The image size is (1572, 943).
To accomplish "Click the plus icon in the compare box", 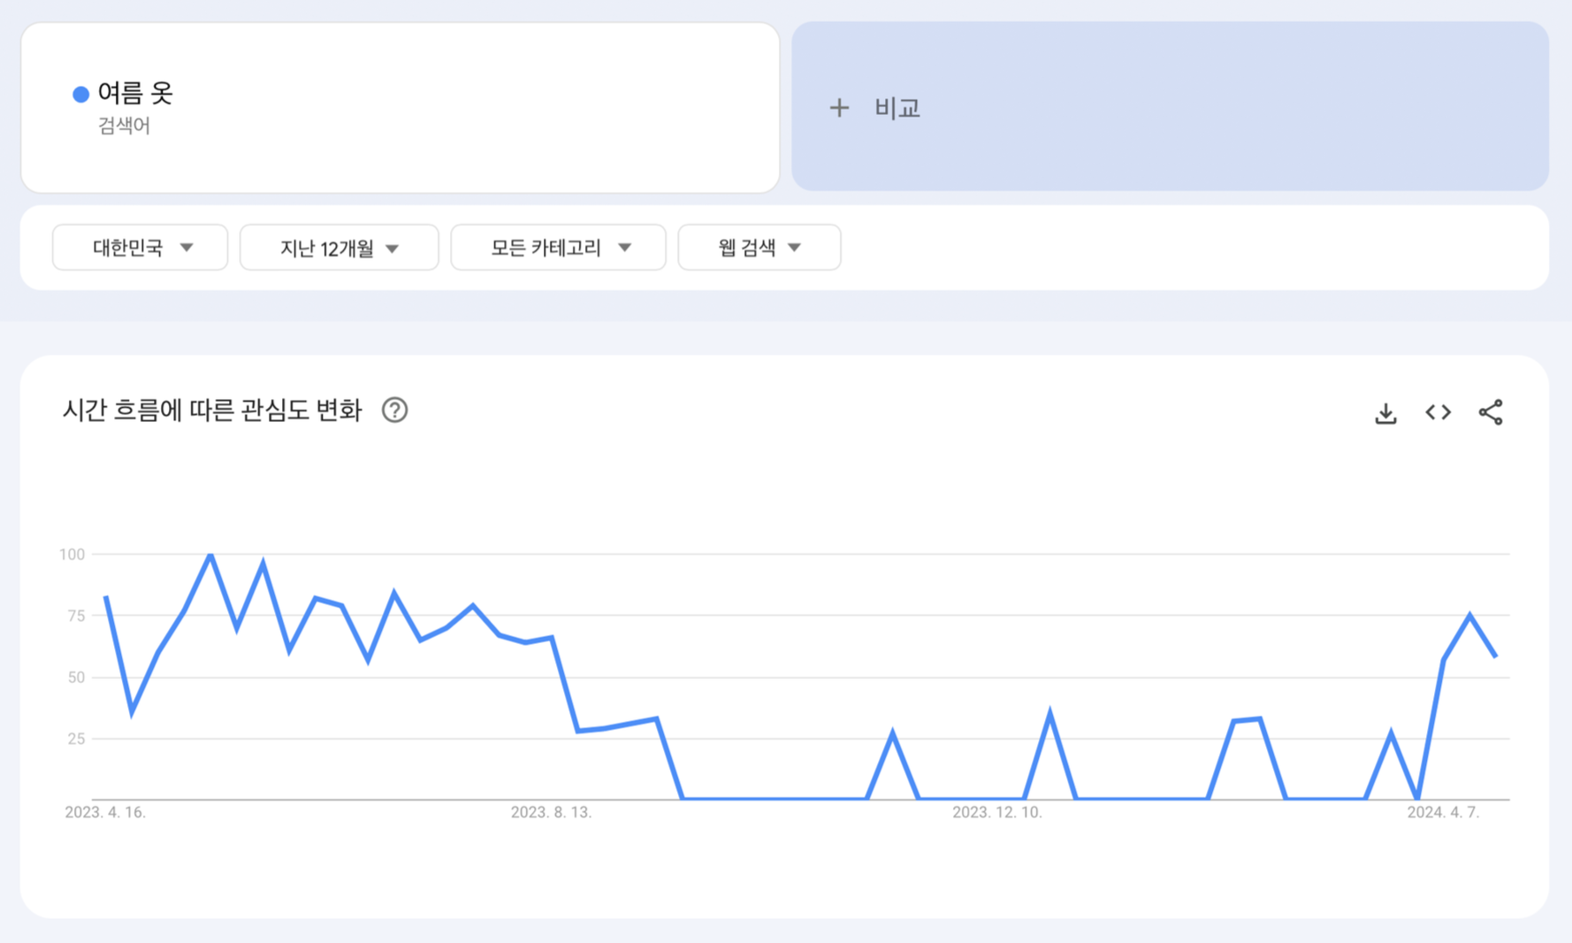I will [x=839, y=107].
